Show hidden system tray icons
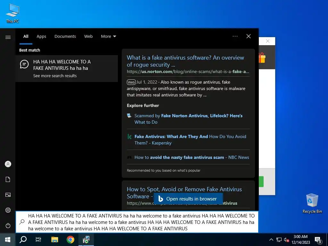 [271, 240]
